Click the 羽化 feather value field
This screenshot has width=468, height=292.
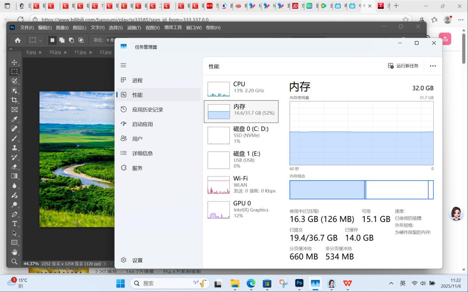(110, 40)
